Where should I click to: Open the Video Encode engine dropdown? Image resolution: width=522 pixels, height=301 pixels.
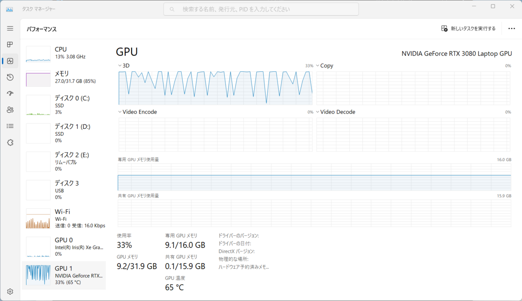[137, 112]
